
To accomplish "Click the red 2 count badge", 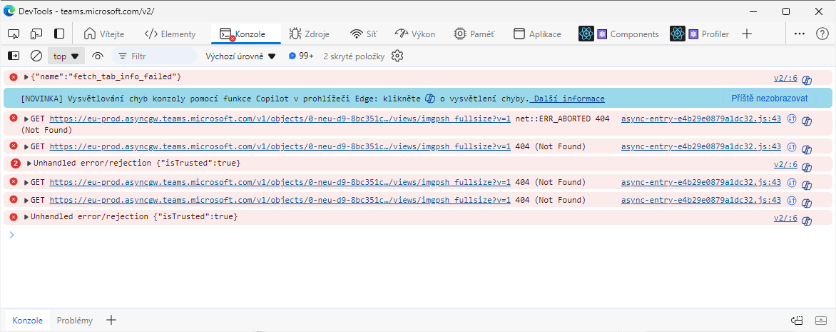I will click(15, 163).
